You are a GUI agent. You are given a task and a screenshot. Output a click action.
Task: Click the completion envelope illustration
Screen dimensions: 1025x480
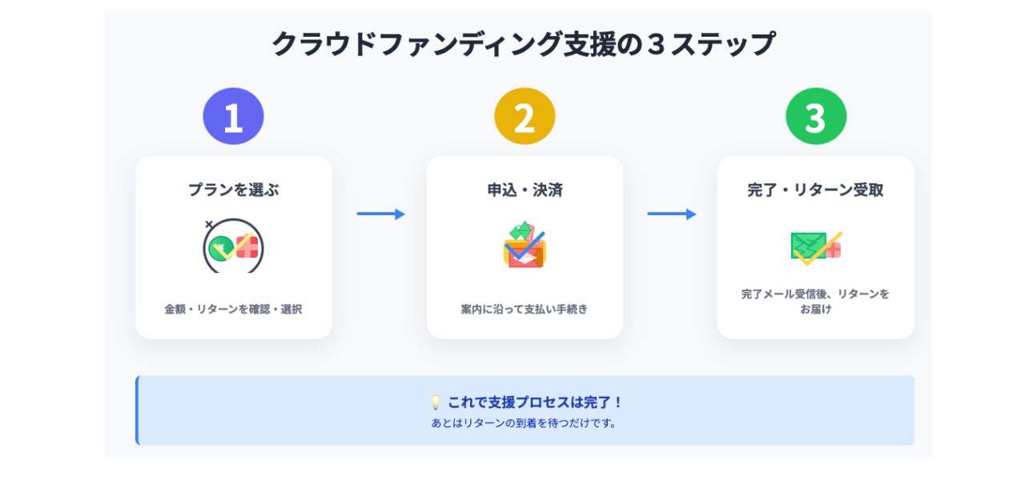point(815,246)
